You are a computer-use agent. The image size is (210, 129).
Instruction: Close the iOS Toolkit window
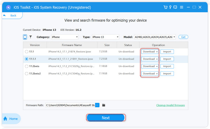(x=200, y=7)
